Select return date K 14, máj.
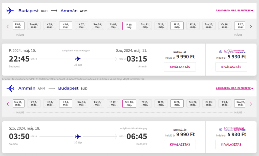The image size is (259, 156). click(x=66, y=103)
